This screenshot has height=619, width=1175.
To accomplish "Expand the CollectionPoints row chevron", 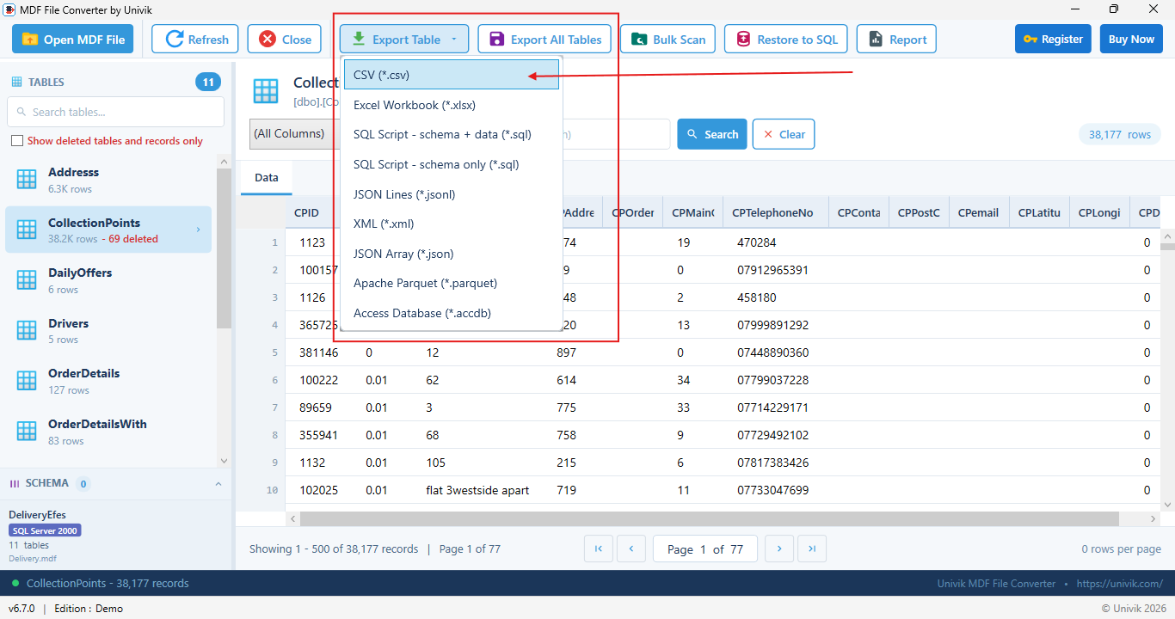I will (x=199, y=230).
